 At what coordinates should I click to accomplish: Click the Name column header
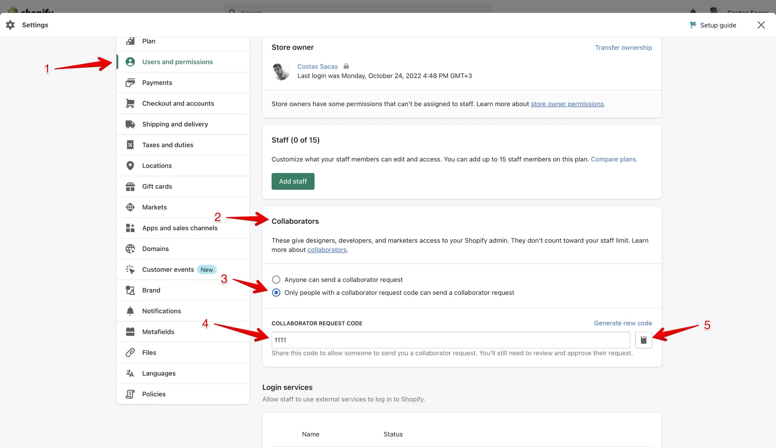coord(310,434)
